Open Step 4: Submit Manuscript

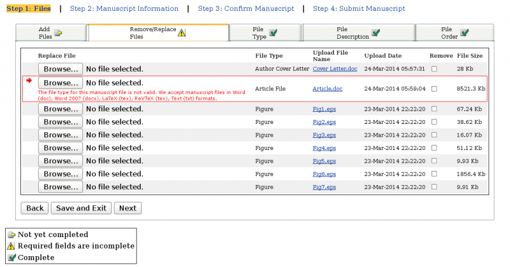point(359,9)
